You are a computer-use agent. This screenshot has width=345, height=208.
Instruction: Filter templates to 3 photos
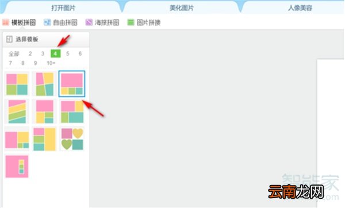[43, 53]
